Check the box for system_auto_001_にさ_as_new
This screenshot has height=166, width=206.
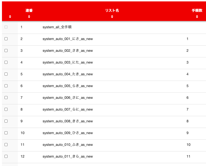[6, 39]
